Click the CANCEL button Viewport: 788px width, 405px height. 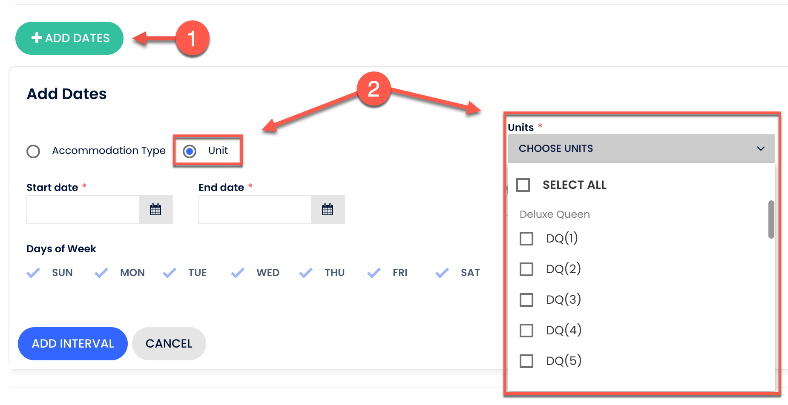(169, 344)
